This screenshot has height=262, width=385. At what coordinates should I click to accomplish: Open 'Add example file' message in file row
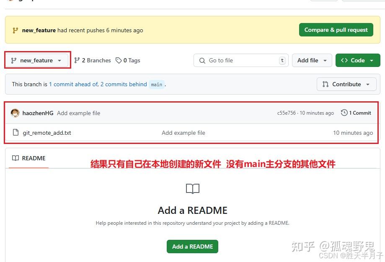click(183, 133)
